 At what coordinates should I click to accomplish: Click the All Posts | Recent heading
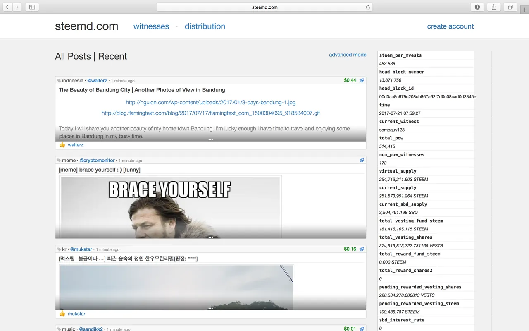pyautogui.click(x=91, y=56)
